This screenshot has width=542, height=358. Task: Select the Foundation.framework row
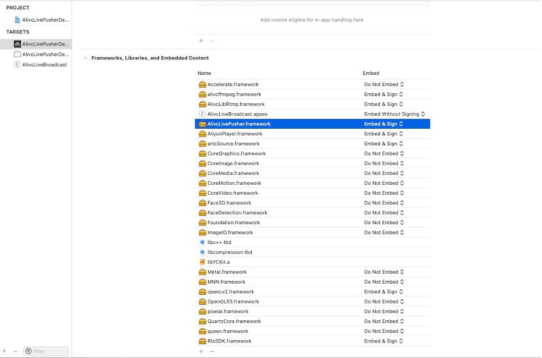(312, 223)
